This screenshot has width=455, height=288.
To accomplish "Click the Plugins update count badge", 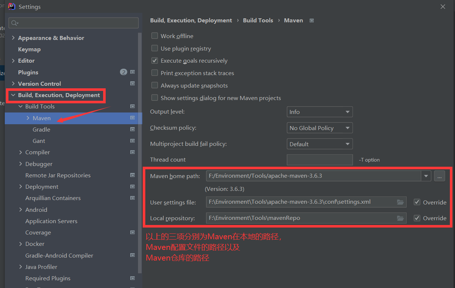I will point(123,72).
